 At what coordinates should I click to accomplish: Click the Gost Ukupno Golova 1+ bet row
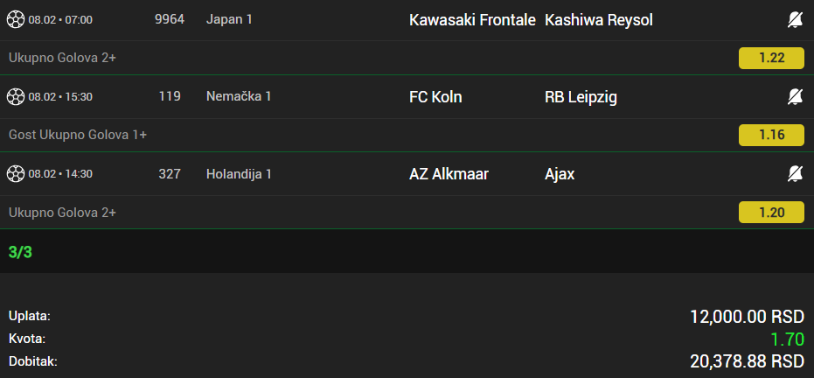tap(78, 135)
